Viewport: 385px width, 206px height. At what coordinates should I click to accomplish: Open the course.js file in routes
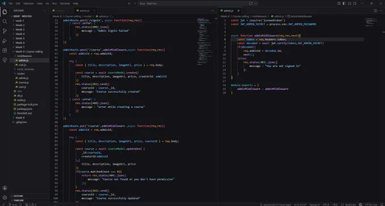point(24,82)
